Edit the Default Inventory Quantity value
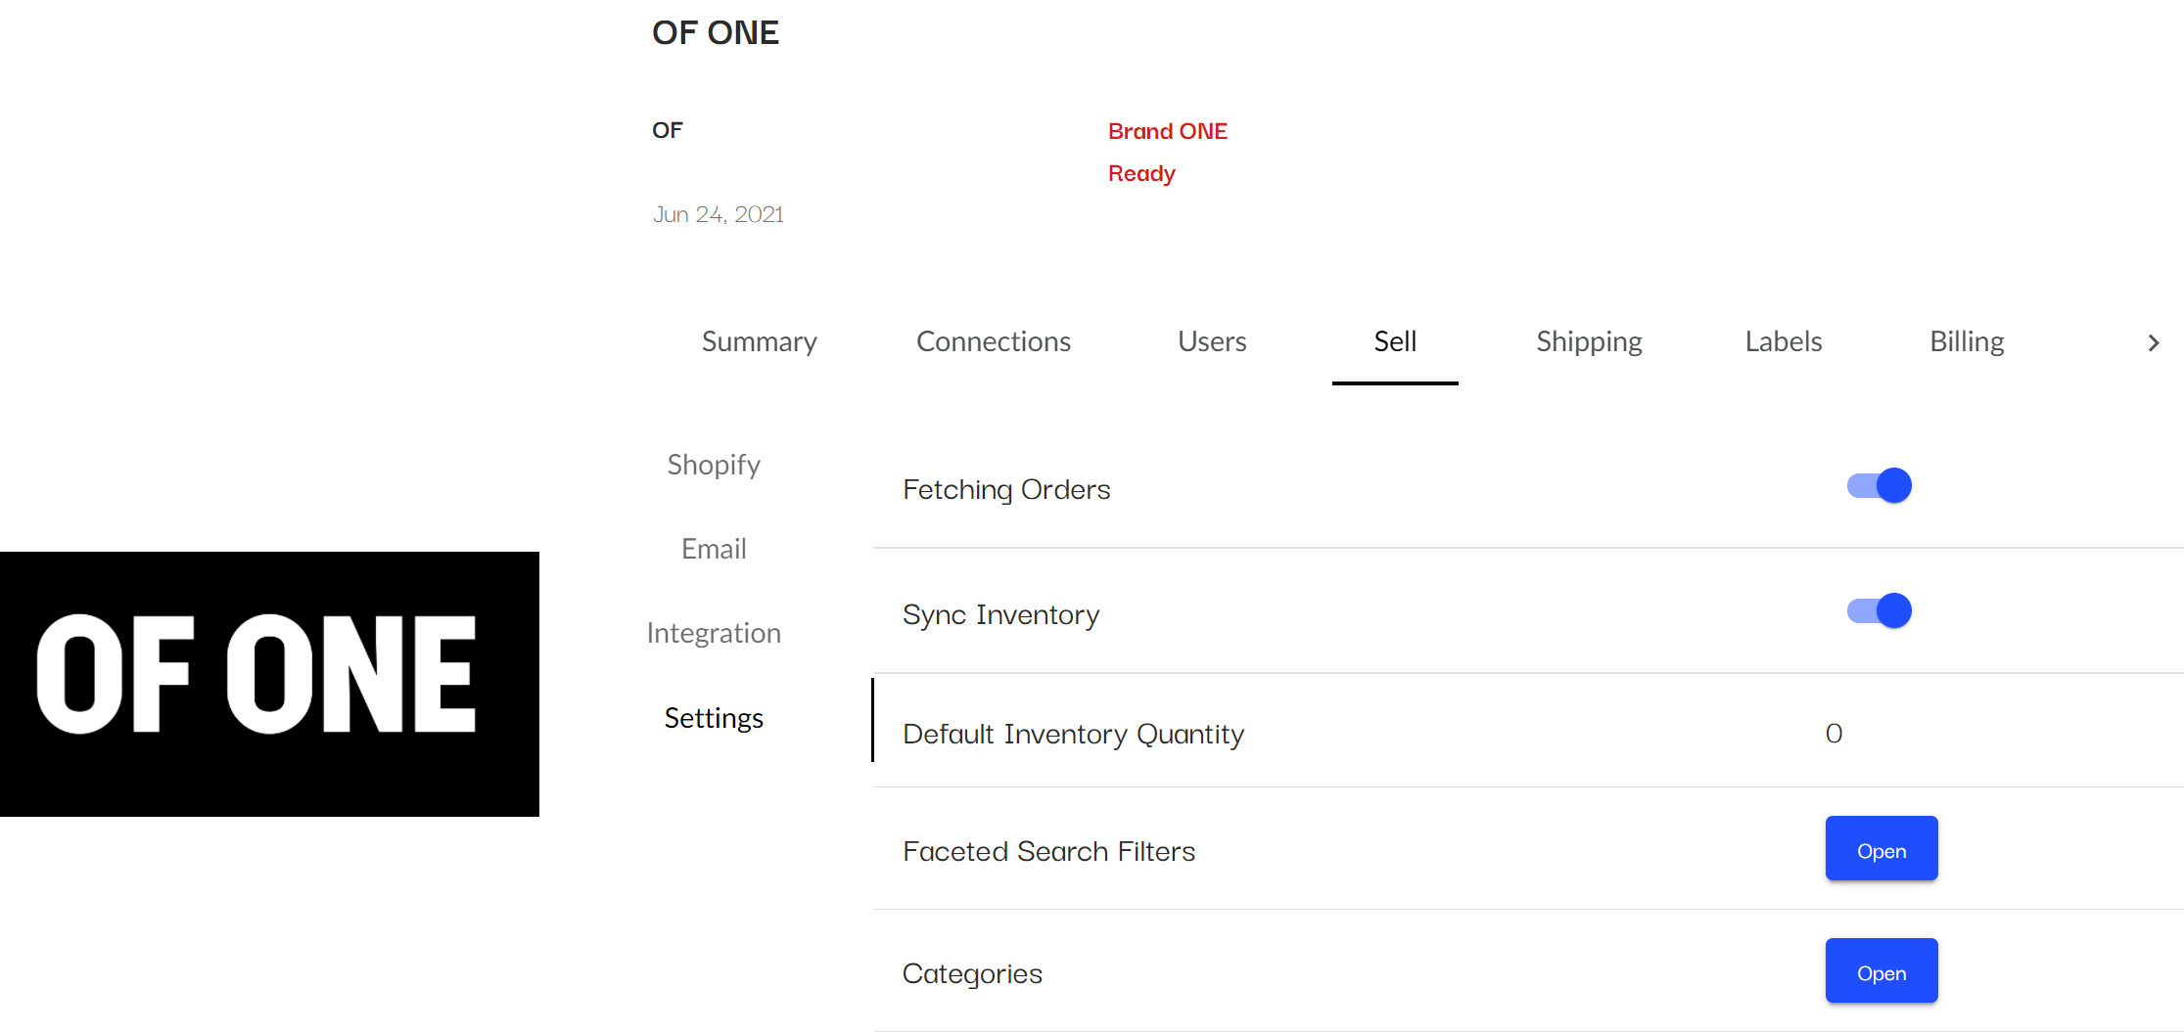This screenshot has height=1032, width=2184. 1834,734
